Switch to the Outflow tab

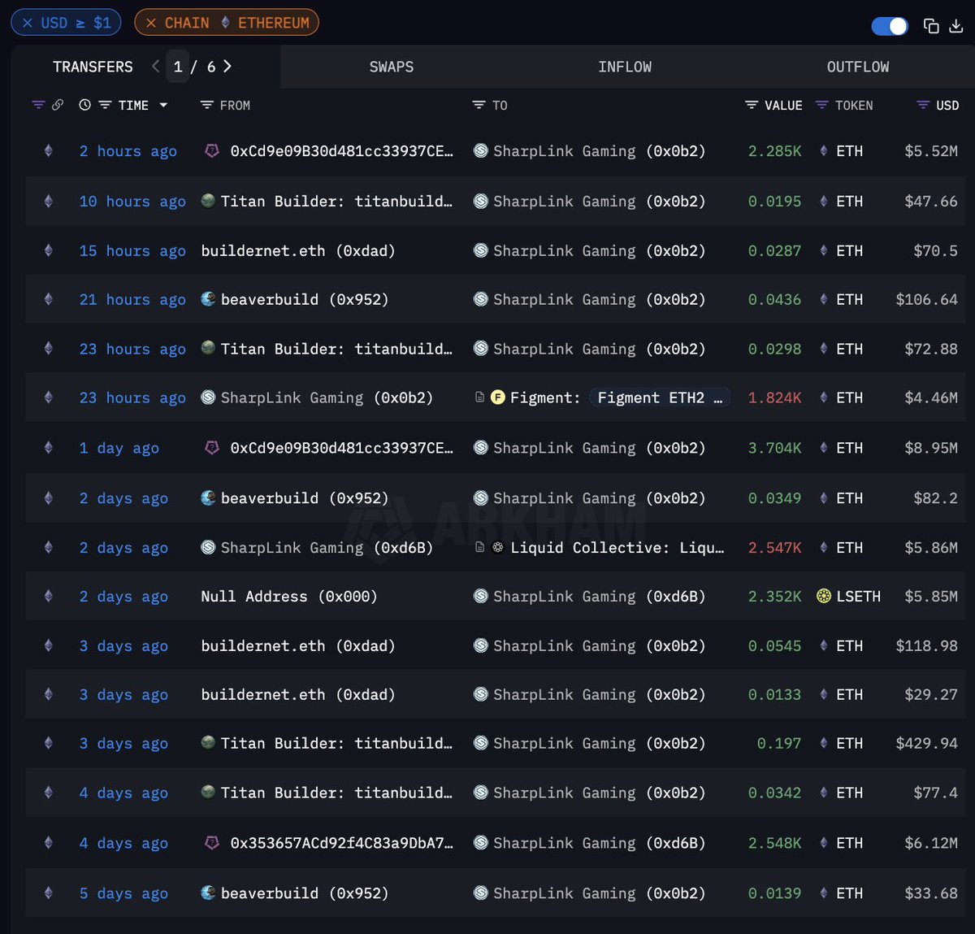pos(858,67)
